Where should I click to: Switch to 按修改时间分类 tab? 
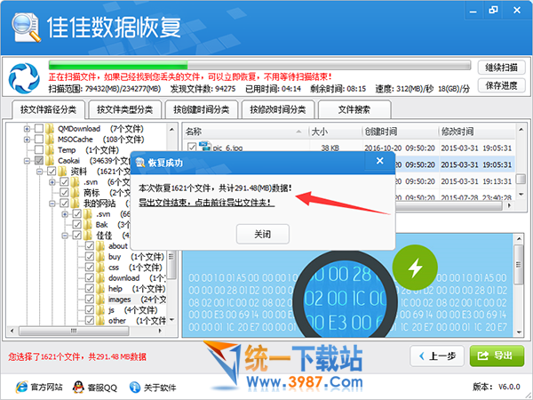278,109
